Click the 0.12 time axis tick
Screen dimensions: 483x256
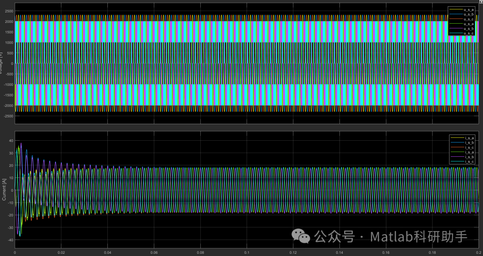(293, 252)
